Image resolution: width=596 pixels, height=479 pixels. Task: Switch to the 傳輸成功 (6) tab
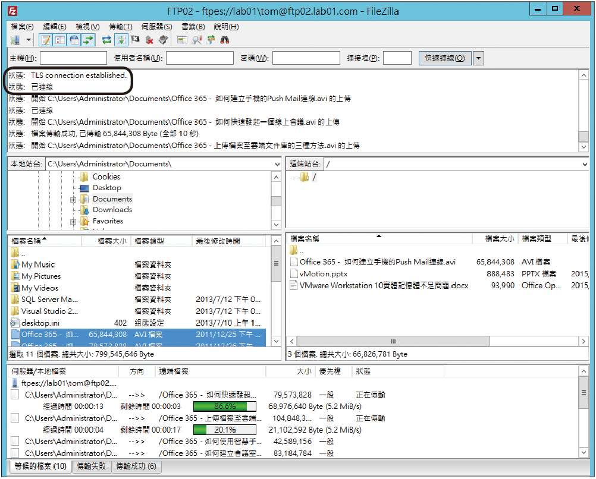click(x=136, y=466)
